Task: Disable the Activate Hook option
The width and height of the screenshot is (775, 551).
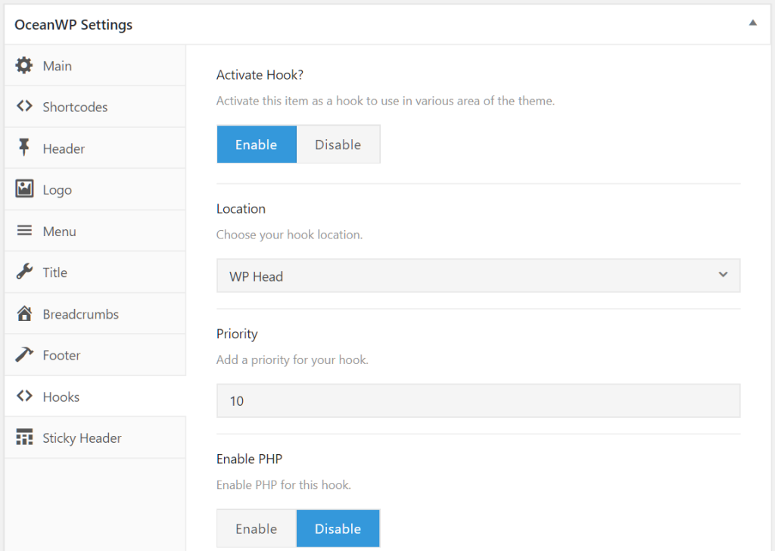Action: 338,145
